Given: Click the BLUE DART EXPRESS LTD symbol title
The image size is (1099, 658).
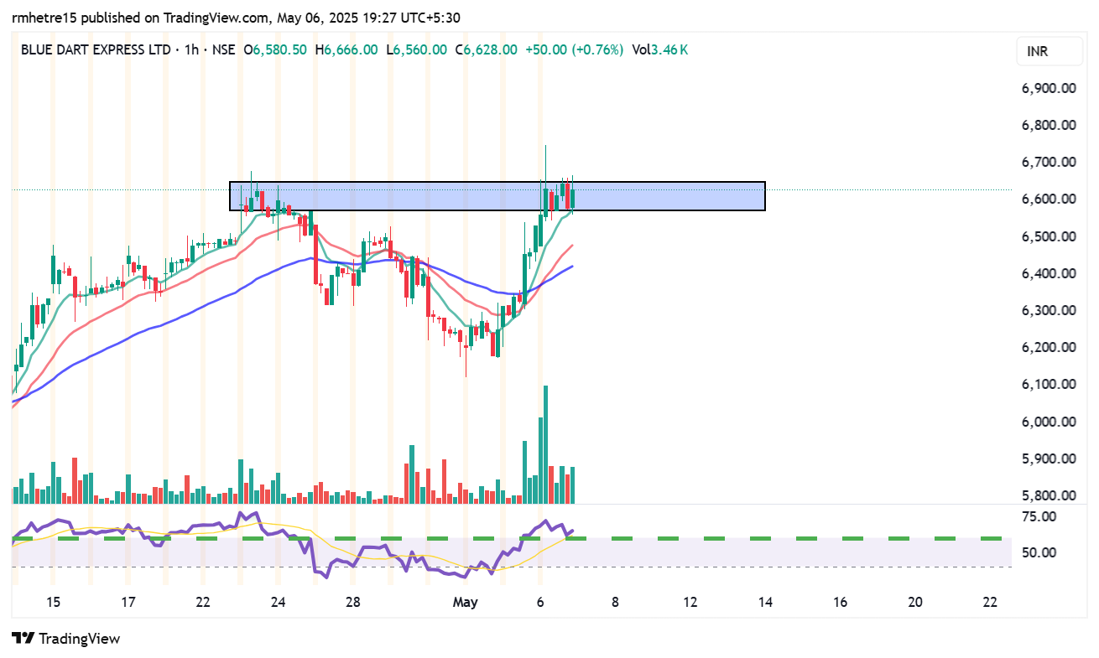Looking at the screenshot, I should click(x=96, y=50).
